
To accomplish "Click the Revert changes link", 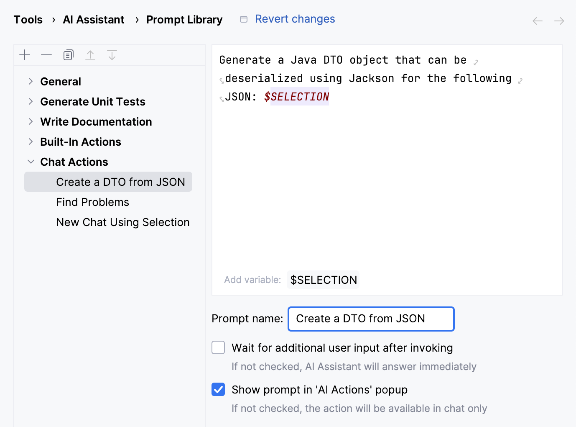I will pyautogui.click(x=295, y=19).
